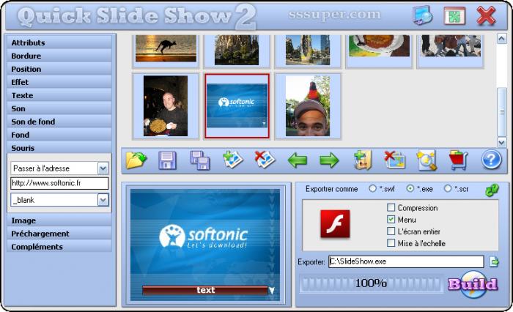Expand the Préchargement section
Viewport: 513px width, 312px height.
tap(59, 234)
